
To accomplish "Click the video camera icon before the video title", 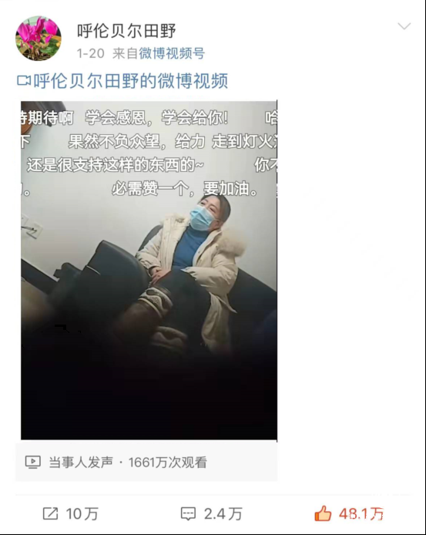I will point(24,81).
